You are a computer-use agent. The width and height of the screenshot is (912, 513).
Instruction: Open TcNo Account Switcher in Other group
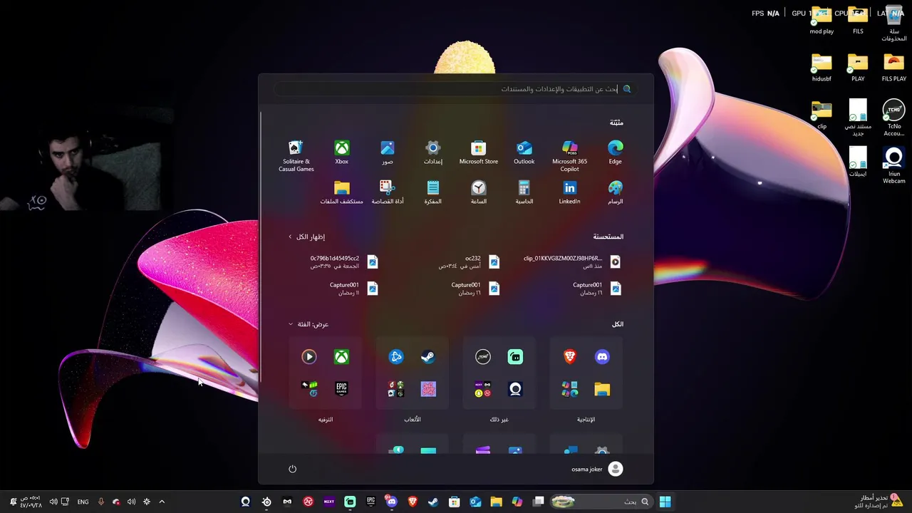[483, 357]
